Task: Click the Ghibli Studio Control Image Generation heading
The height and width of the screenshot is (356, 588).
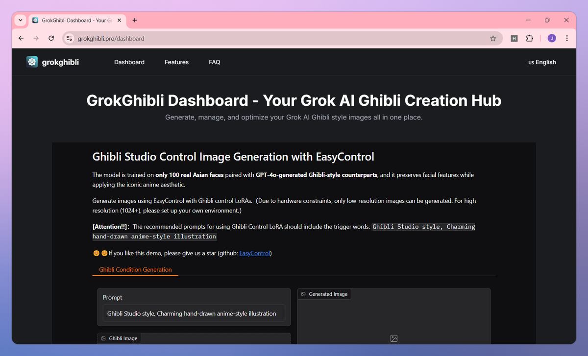Action: click(233, 157)
